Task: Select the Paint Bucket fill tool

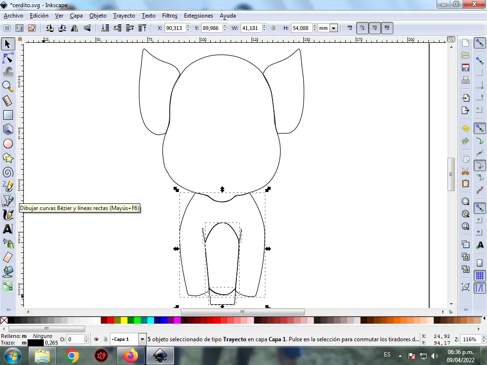Action: click(x=8, y=271)
